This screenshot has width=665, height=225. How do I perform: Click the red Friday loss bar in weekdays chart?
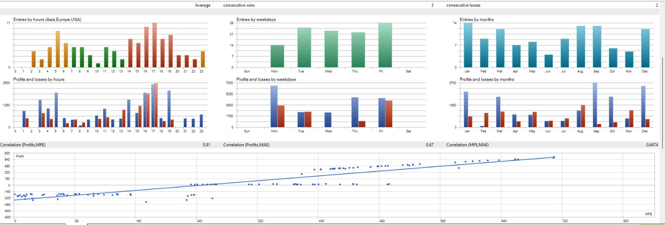pos(389,114)
